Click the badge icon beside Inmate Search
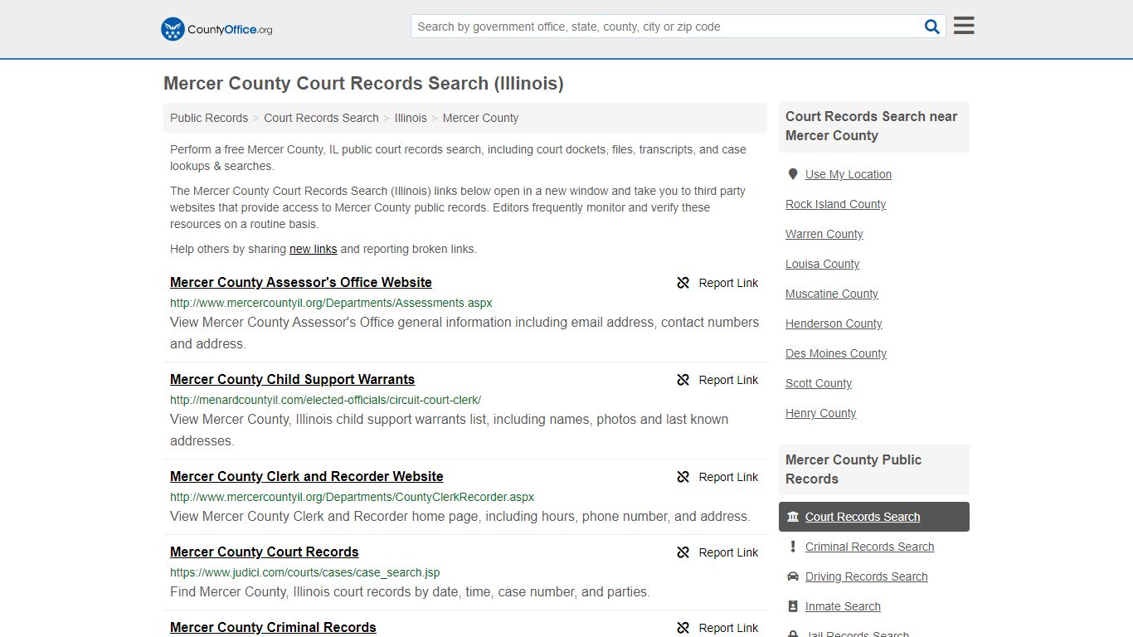 [793, 606]
